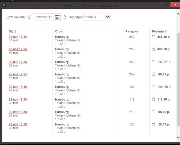Click the hands count 119
The height and width of the screenshot is (145, 180).
(132, 112)
